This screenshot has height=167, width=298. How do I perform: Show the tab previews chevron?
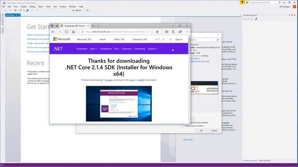(x=98, y=26)
